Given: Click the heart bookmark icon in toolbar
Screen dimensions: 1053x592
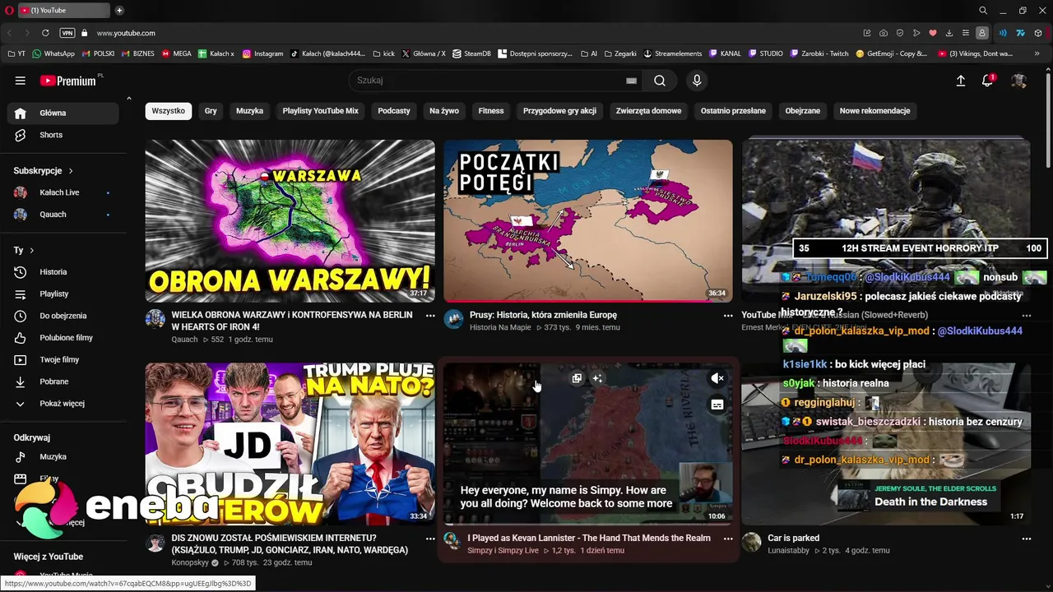Looking at the screenshot, I should [933, 33].
